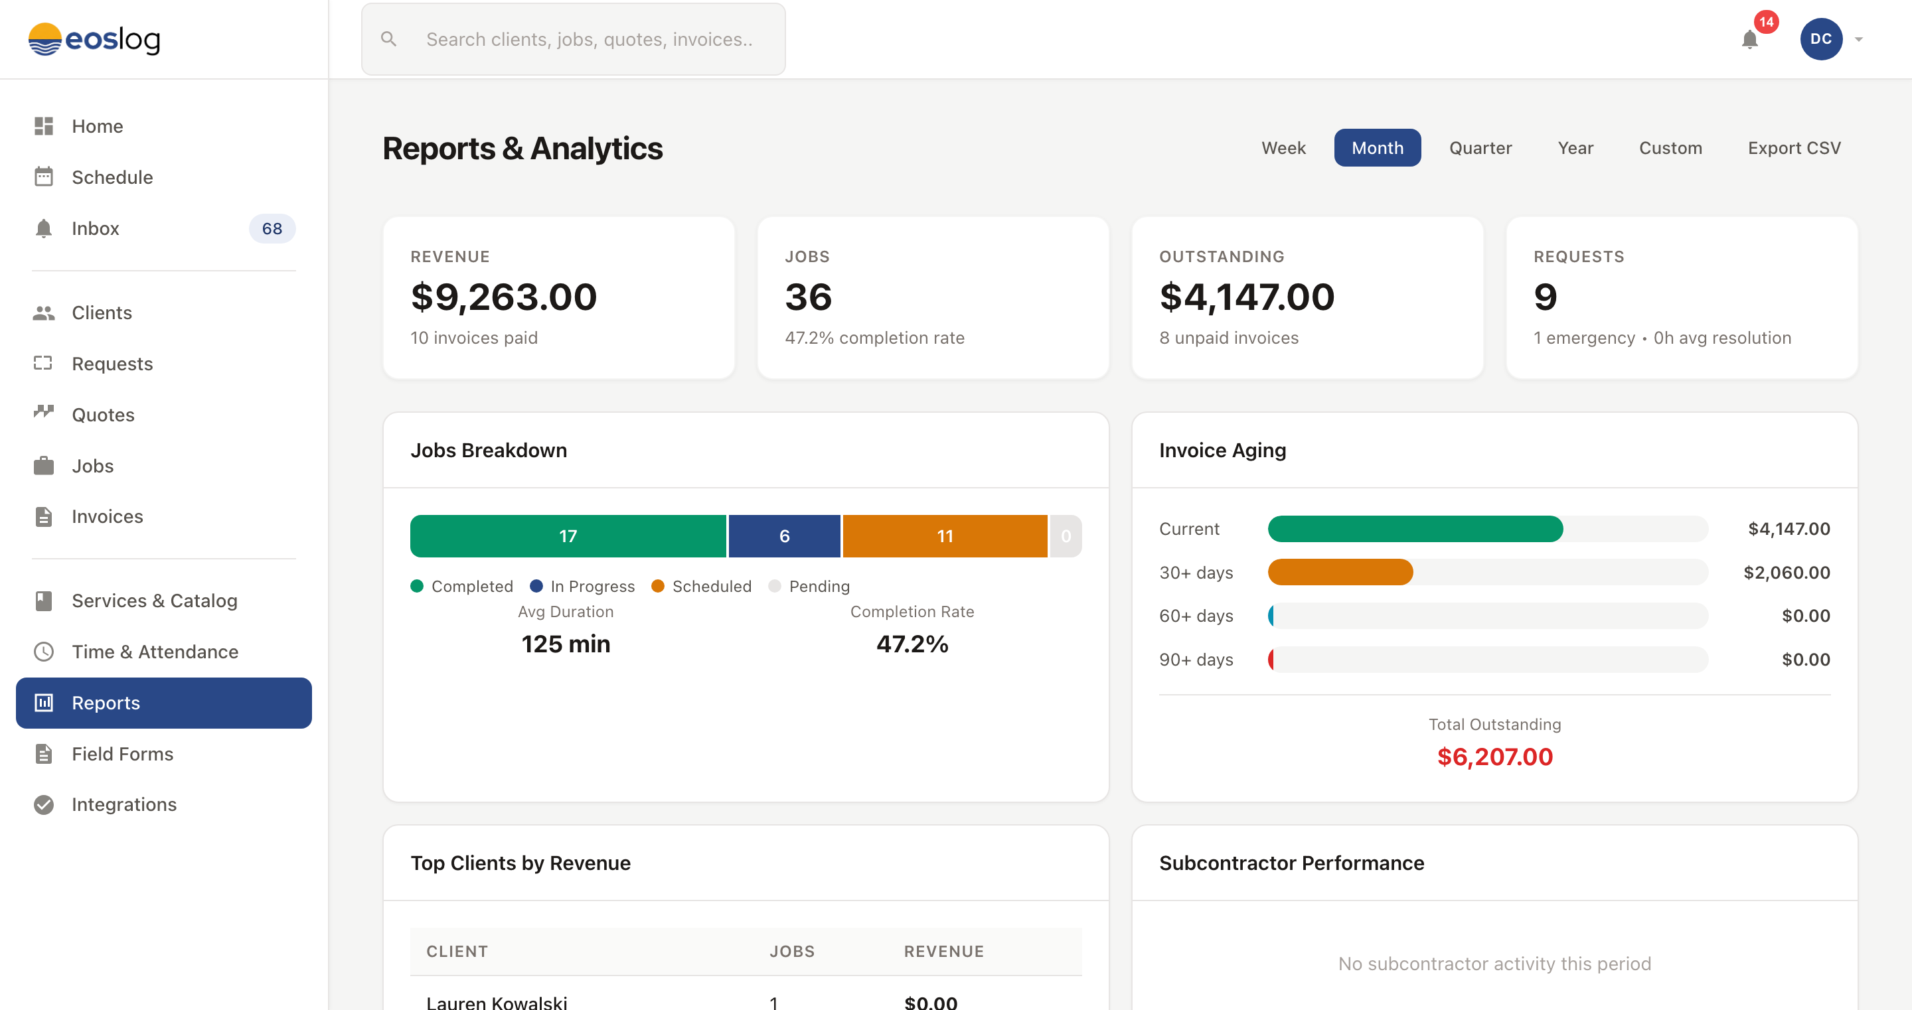The height and width of the screenshot is (1010, 1912).
Task: Select the Week time range
Action: click(x=1283, y=148)
